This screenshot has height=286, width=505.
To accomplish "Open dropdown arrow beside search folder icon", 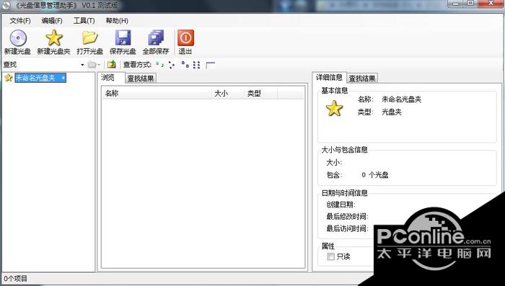I will pyautogui.click(x=99, y=65).
